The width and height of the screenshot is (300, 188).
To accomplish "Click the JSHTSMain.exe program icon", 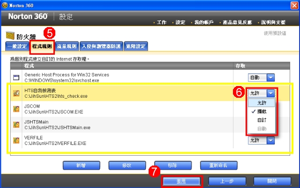I will coord(16,125).
